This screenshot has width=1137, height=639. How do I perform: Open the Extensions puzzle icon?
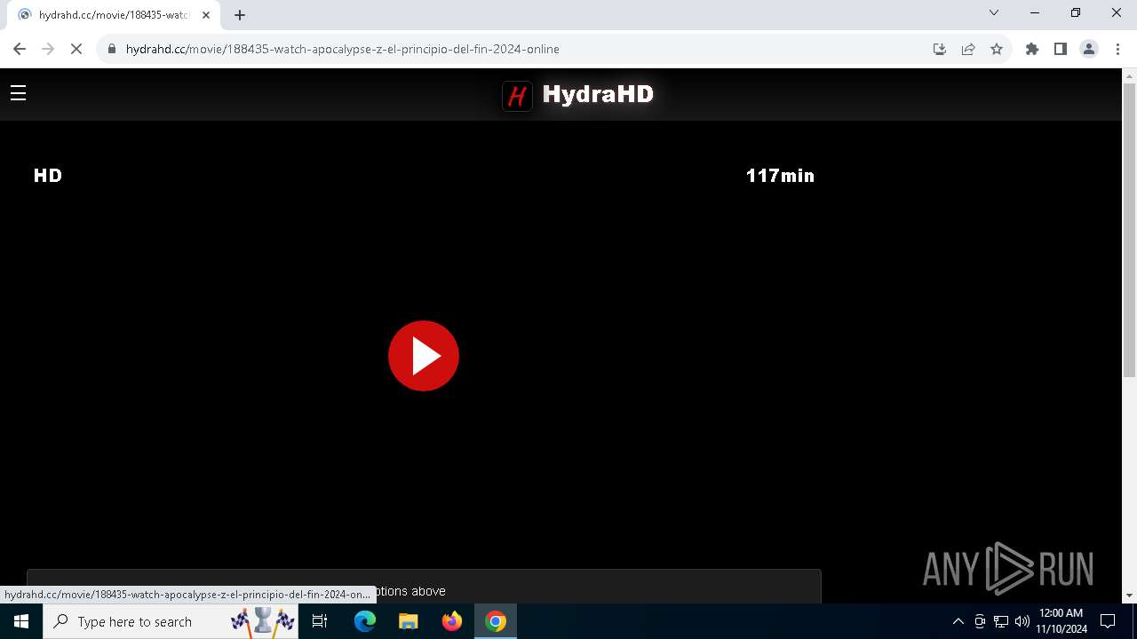(x=1032, y=49)
